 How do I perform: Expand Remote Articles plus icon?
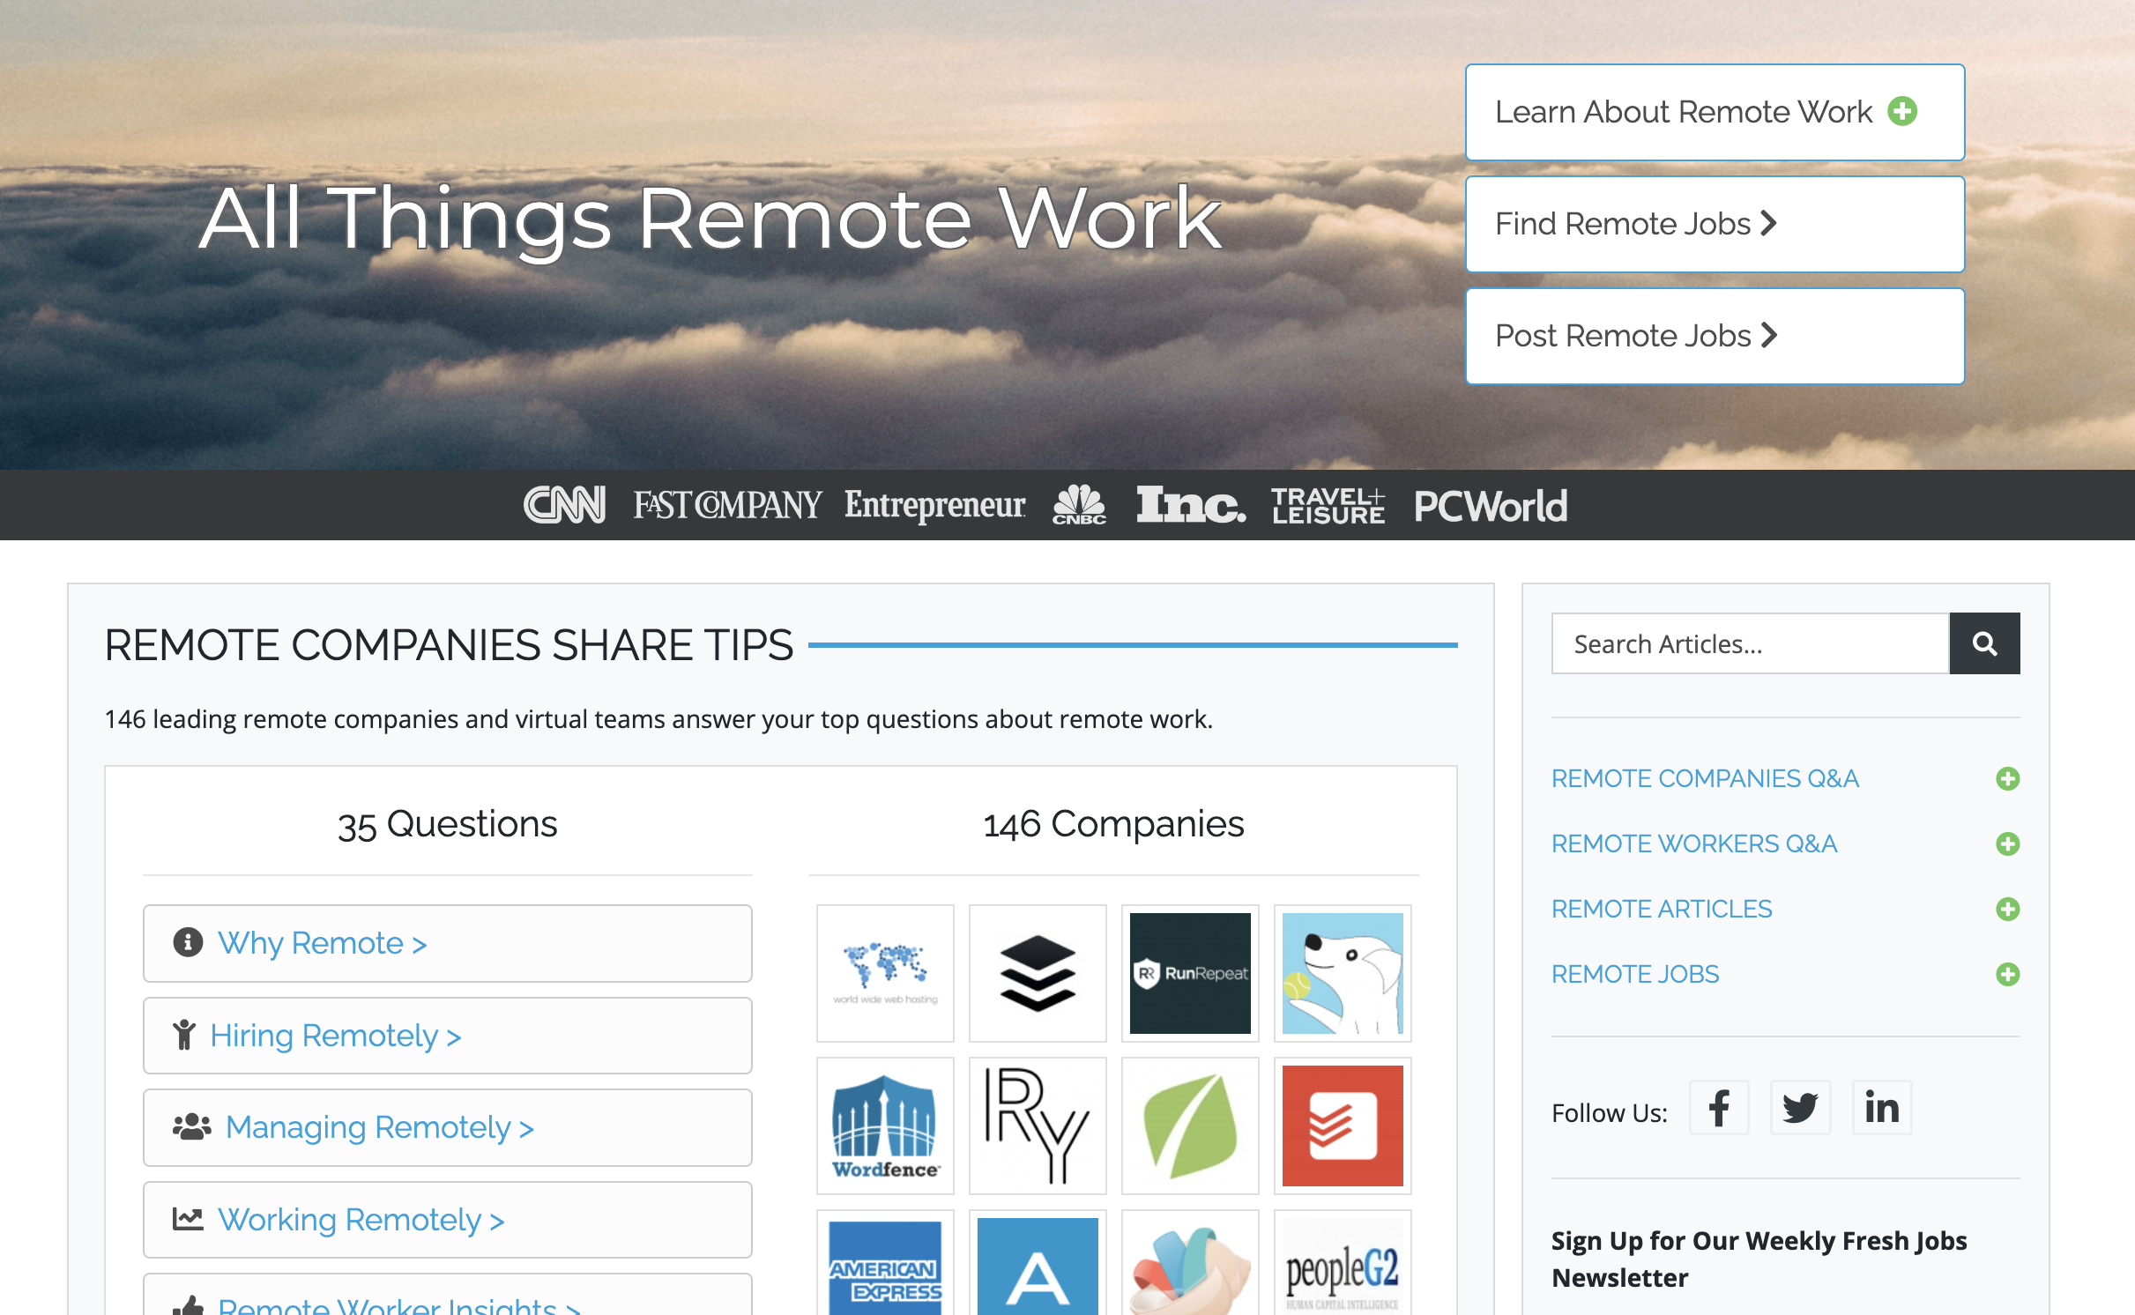2007,909
